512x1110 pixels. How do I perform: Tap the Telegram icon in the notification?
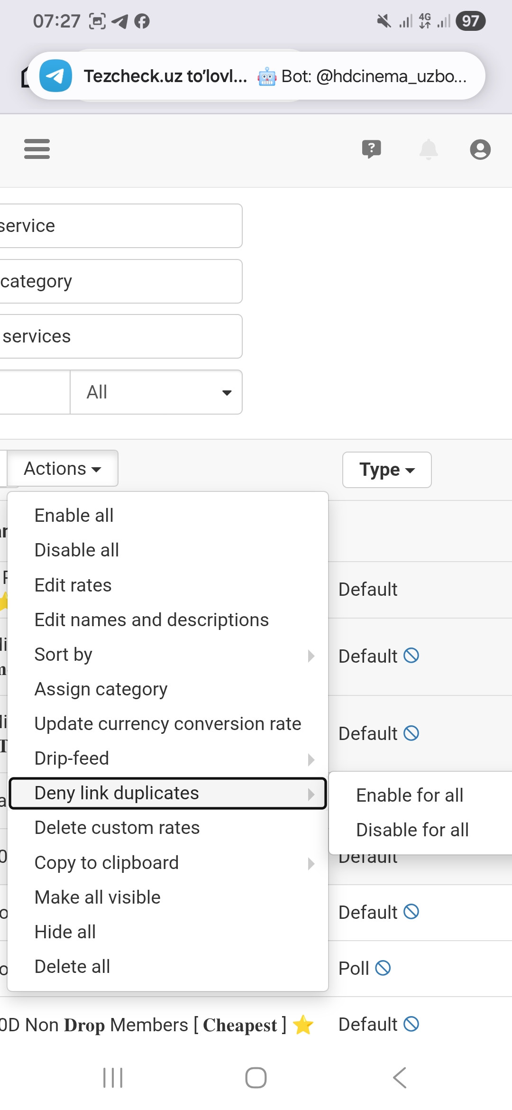click(55, 76)
